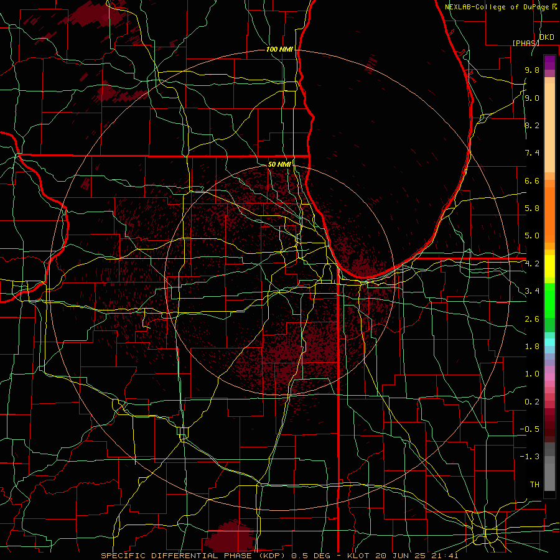Image resolution: width=560 pixels, height=560 pixels.
Task: Click the TH threshold label on the scale
Action: click(534, 485)
